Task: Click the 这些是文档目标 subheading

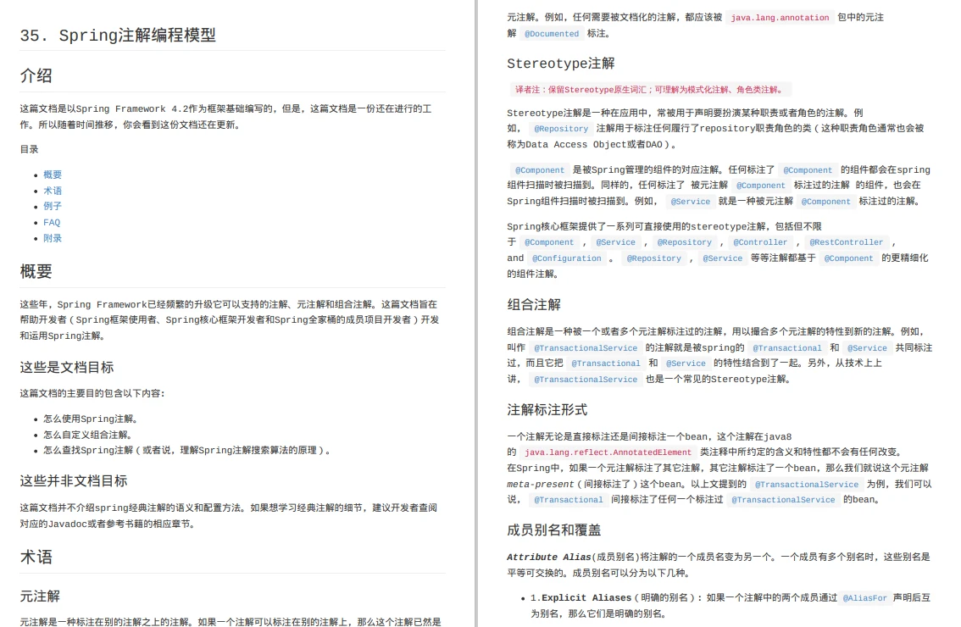Action: 67,367
